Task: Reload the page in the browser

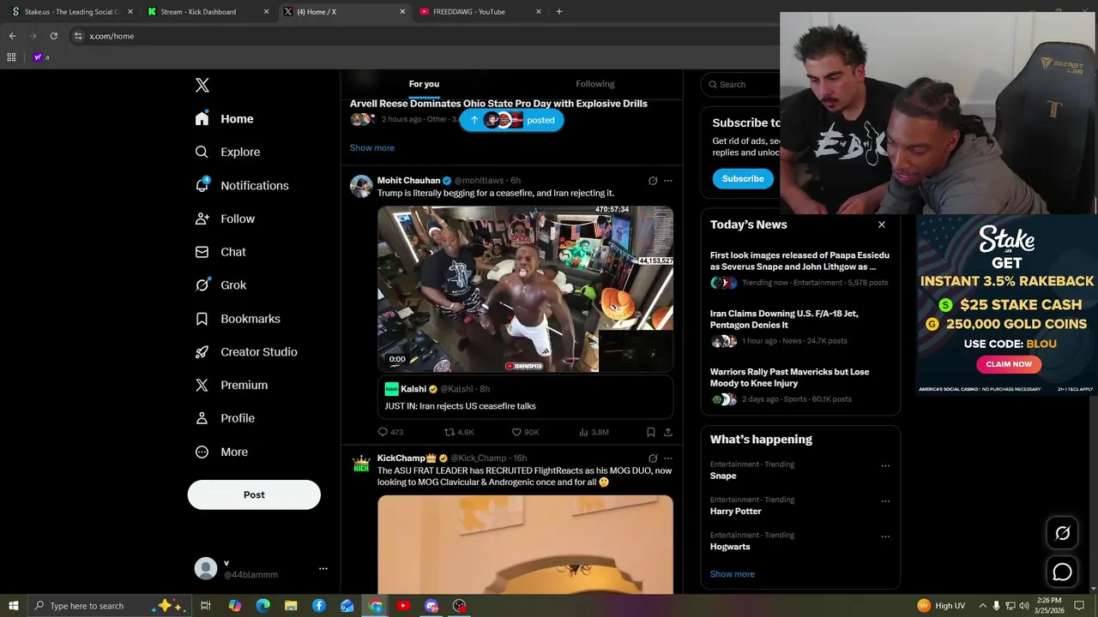Action: pyautogui.click(x=53, y=36)
